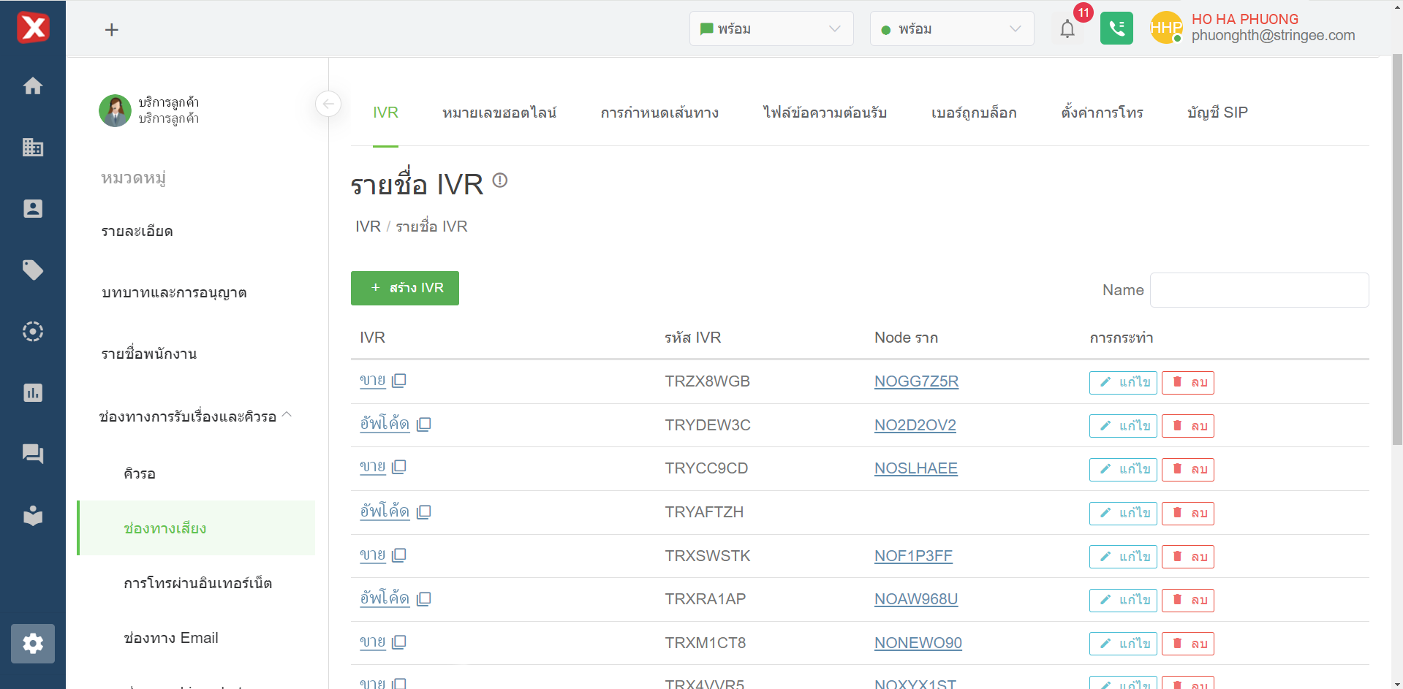This screenshot has width=1403, height=689.
Task: Collapse the settings side panel with arrow button
Action: [x=328, y=104]
